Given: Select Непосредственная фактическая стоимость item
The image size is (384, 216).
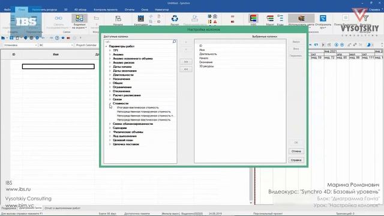Looking at the screenshot, I should point(143,120).
